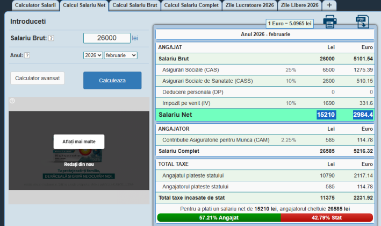The height and width of the screenshot is (226, 381).
Task: Click the help icon beside Anul
Action: (x=27, y=55)
